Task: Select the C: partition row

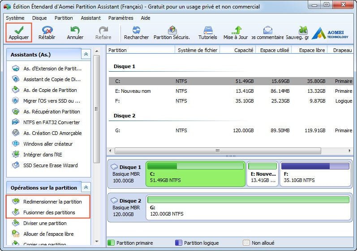Action: tap(231, 81)
